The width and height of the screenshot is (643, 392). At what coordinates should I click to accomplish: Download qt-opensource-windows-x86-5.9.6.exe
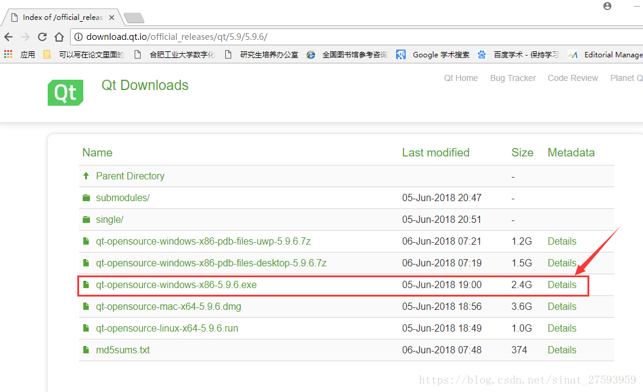click(x=176, y=284)
